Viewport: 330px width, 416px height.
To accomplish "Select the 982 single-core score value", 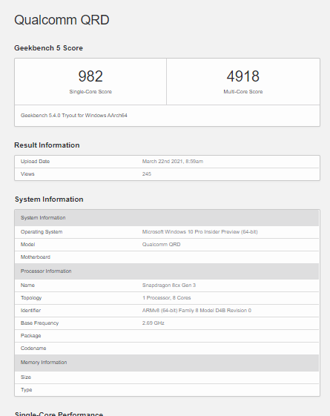I will (90, 76).
